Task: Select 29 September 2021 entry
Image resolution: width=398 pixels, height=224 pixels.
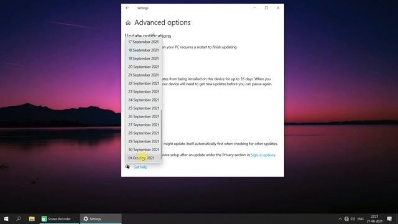Action: [144, 141]
